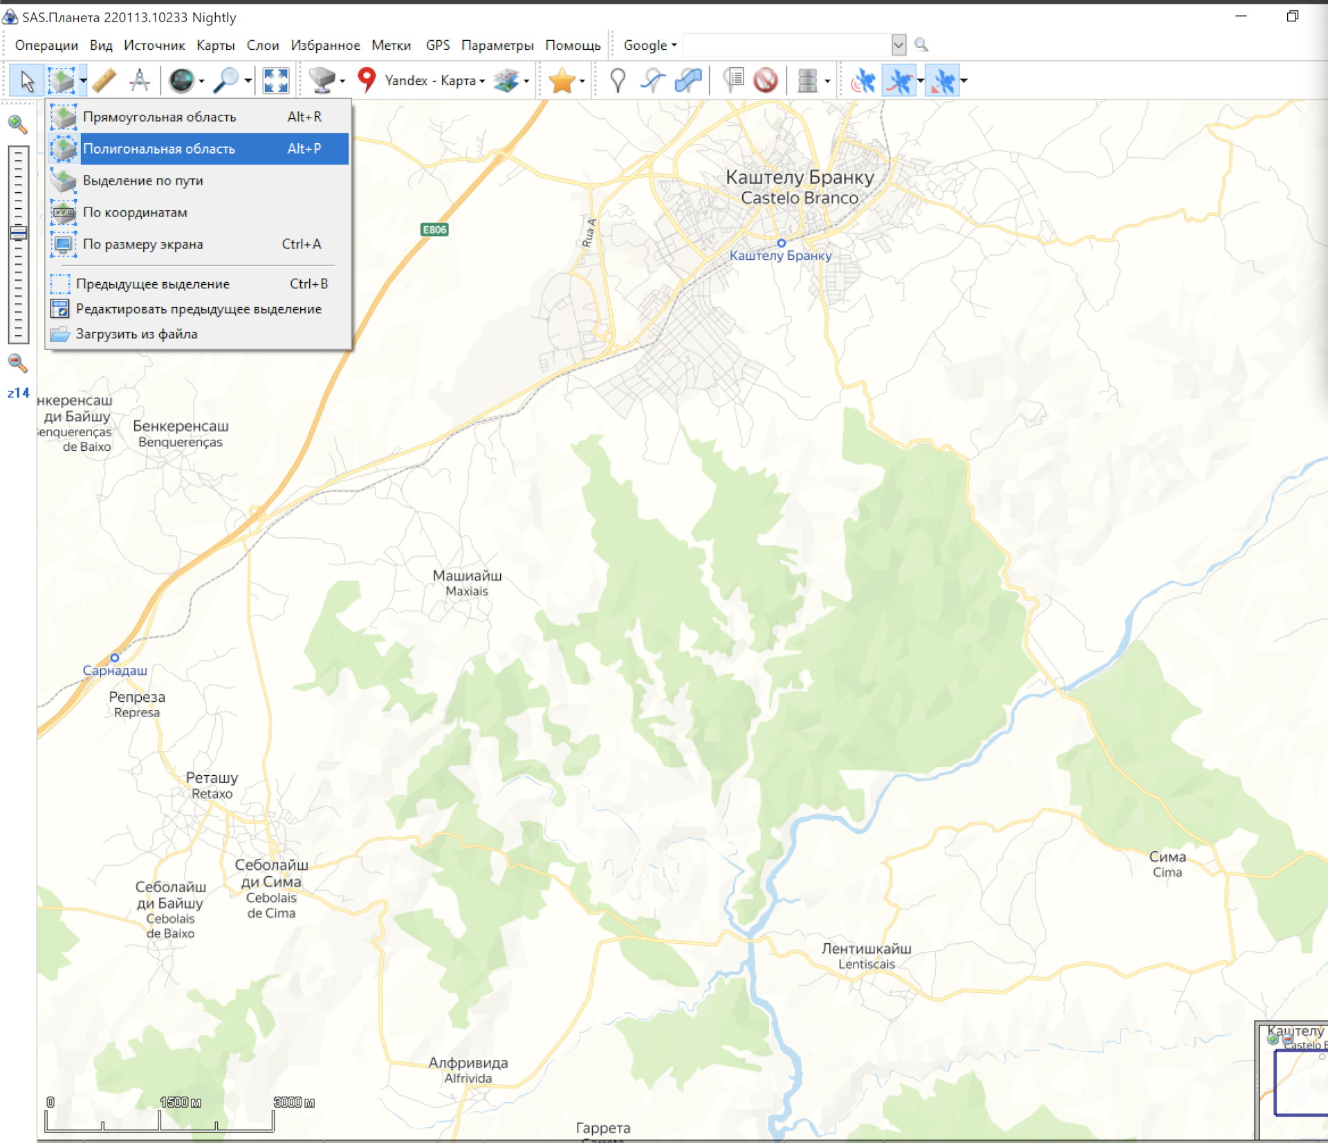Open dropdown arrow beside selection tool
The width and height of the screenshot is (1328, 1143).
[x=83, y=81]
